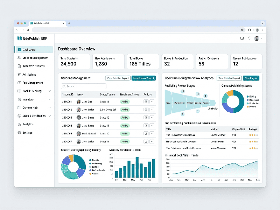This screenshot has height=210, width=280.
Task: Edit student row 2450002
Action: point(146,110)
